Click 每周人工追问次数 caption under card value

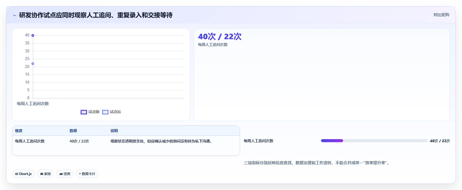[213, 45]
